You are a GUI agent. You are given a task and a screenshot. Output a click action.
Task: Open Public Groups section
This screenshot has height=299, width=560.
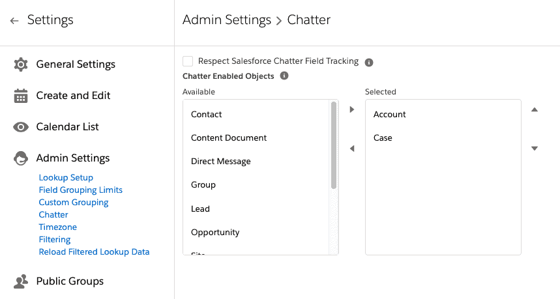coord(70,281)
